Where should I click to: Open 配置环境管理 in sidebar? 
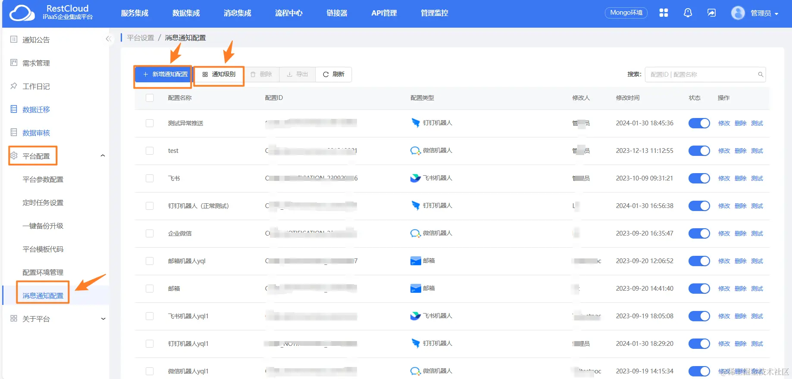coord(43,272)
